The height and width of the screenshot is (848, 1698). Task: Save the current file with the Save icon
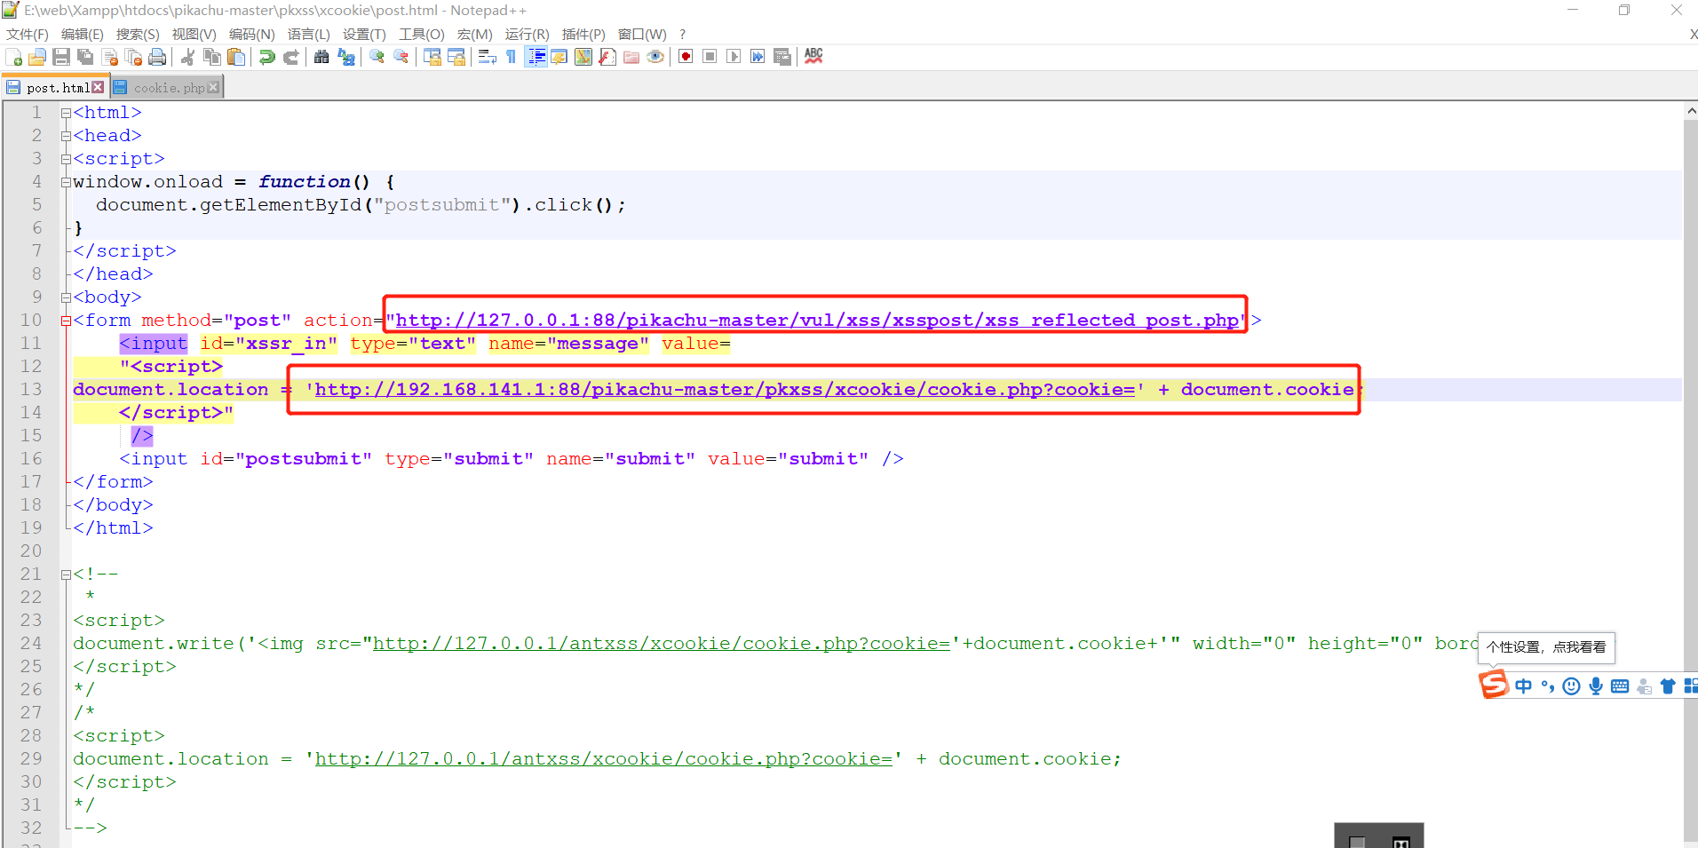pyautogui.click(x=61, y=57)
